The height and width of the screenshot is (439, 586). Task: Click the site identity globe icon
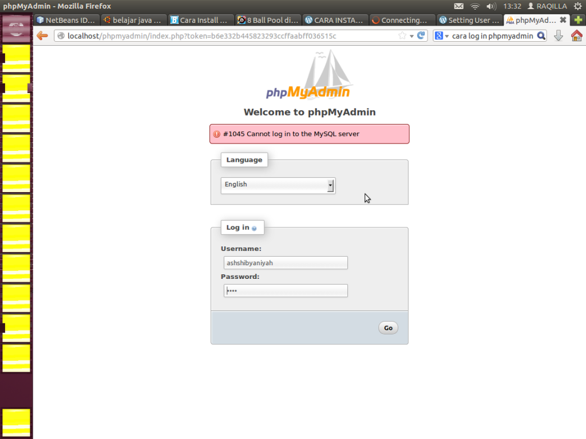click(61, 36)
